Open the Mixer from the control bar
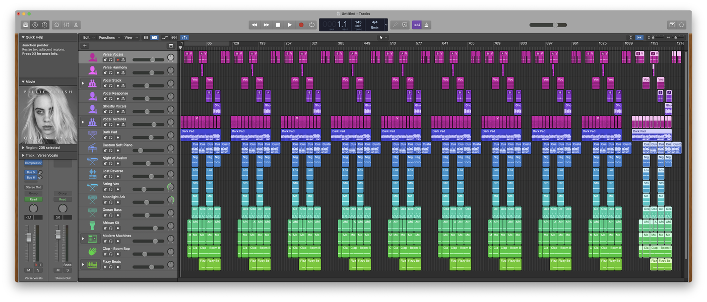707x302 pixels. [x=66, y=25]
